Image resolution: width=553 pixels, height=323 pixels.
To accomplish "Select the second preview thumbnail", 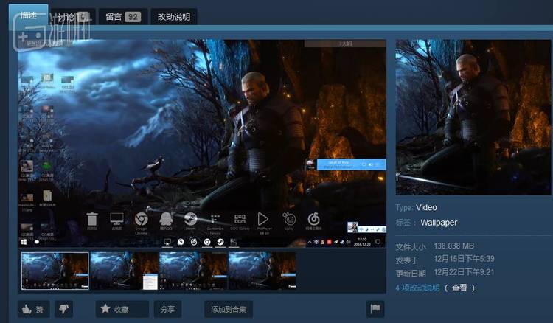I will coord(124,271).
